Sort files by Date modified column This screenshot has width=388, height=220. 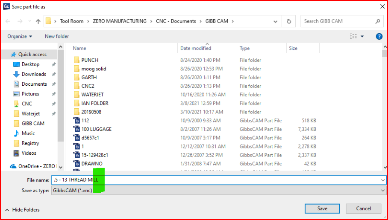pyautogui.click(x=196, y=49)
